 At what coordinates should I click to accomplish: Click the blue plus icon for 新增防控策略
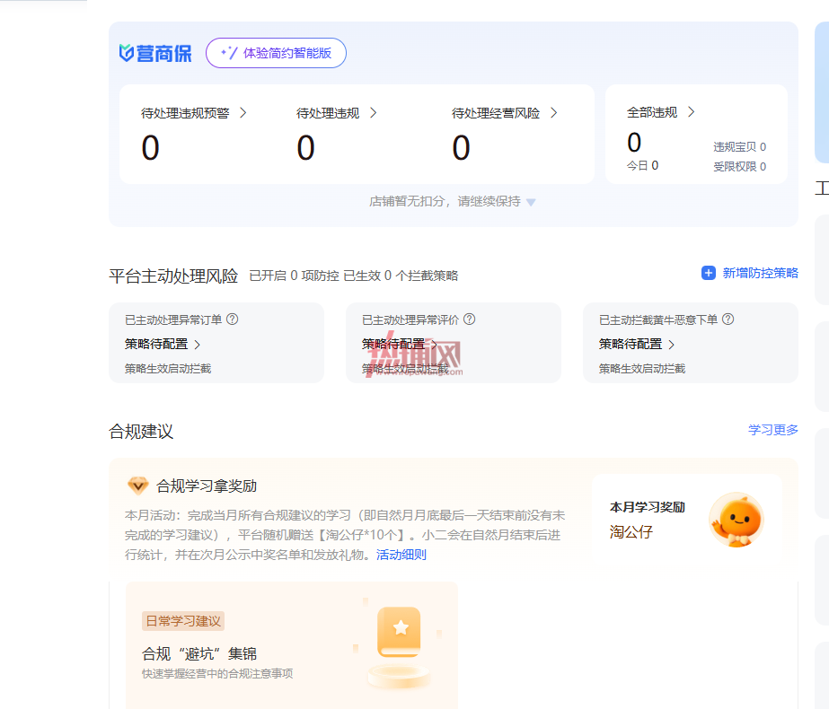pos(708,273)
